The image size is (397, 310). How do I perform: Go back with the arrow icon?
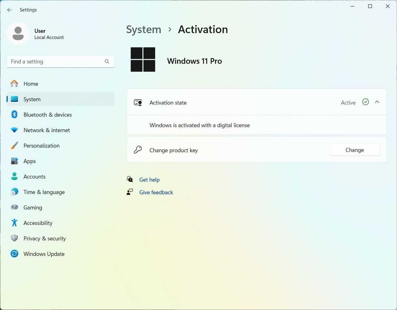tap(10, 10)
